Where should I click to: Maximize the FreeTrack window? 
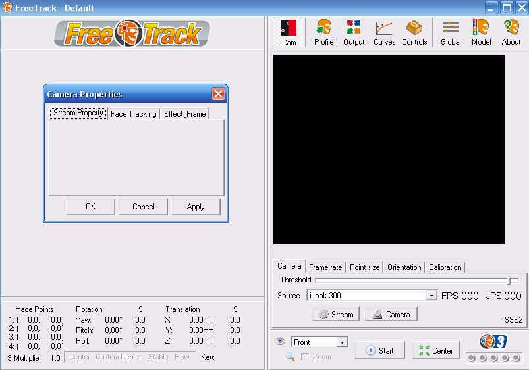507,8
